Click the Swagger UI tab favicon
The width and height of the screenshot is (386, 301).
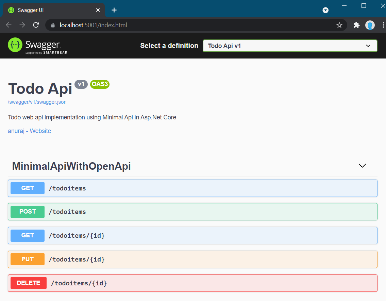point(11,10)
